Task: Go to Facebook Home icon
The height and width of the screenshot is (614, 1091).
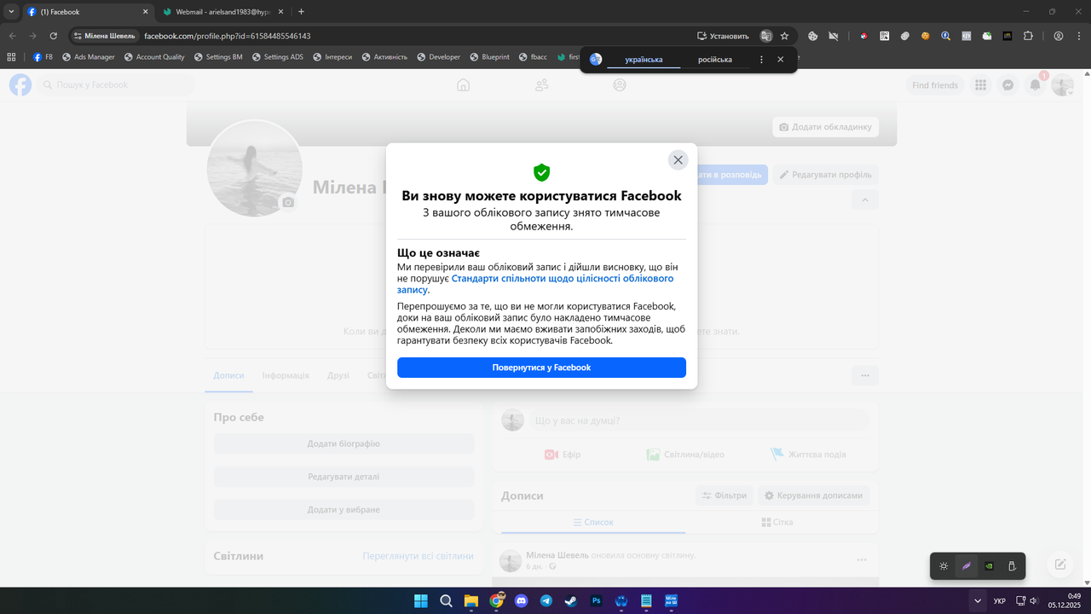Action: [x=463, y=84]
